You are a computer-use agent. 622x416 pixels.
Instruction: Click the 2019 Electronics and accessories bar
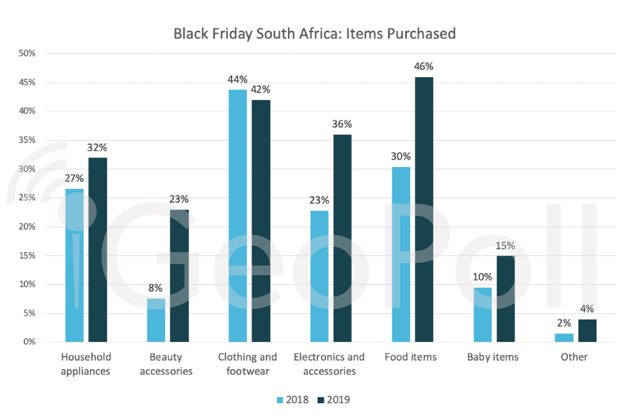tap(343, 238)
